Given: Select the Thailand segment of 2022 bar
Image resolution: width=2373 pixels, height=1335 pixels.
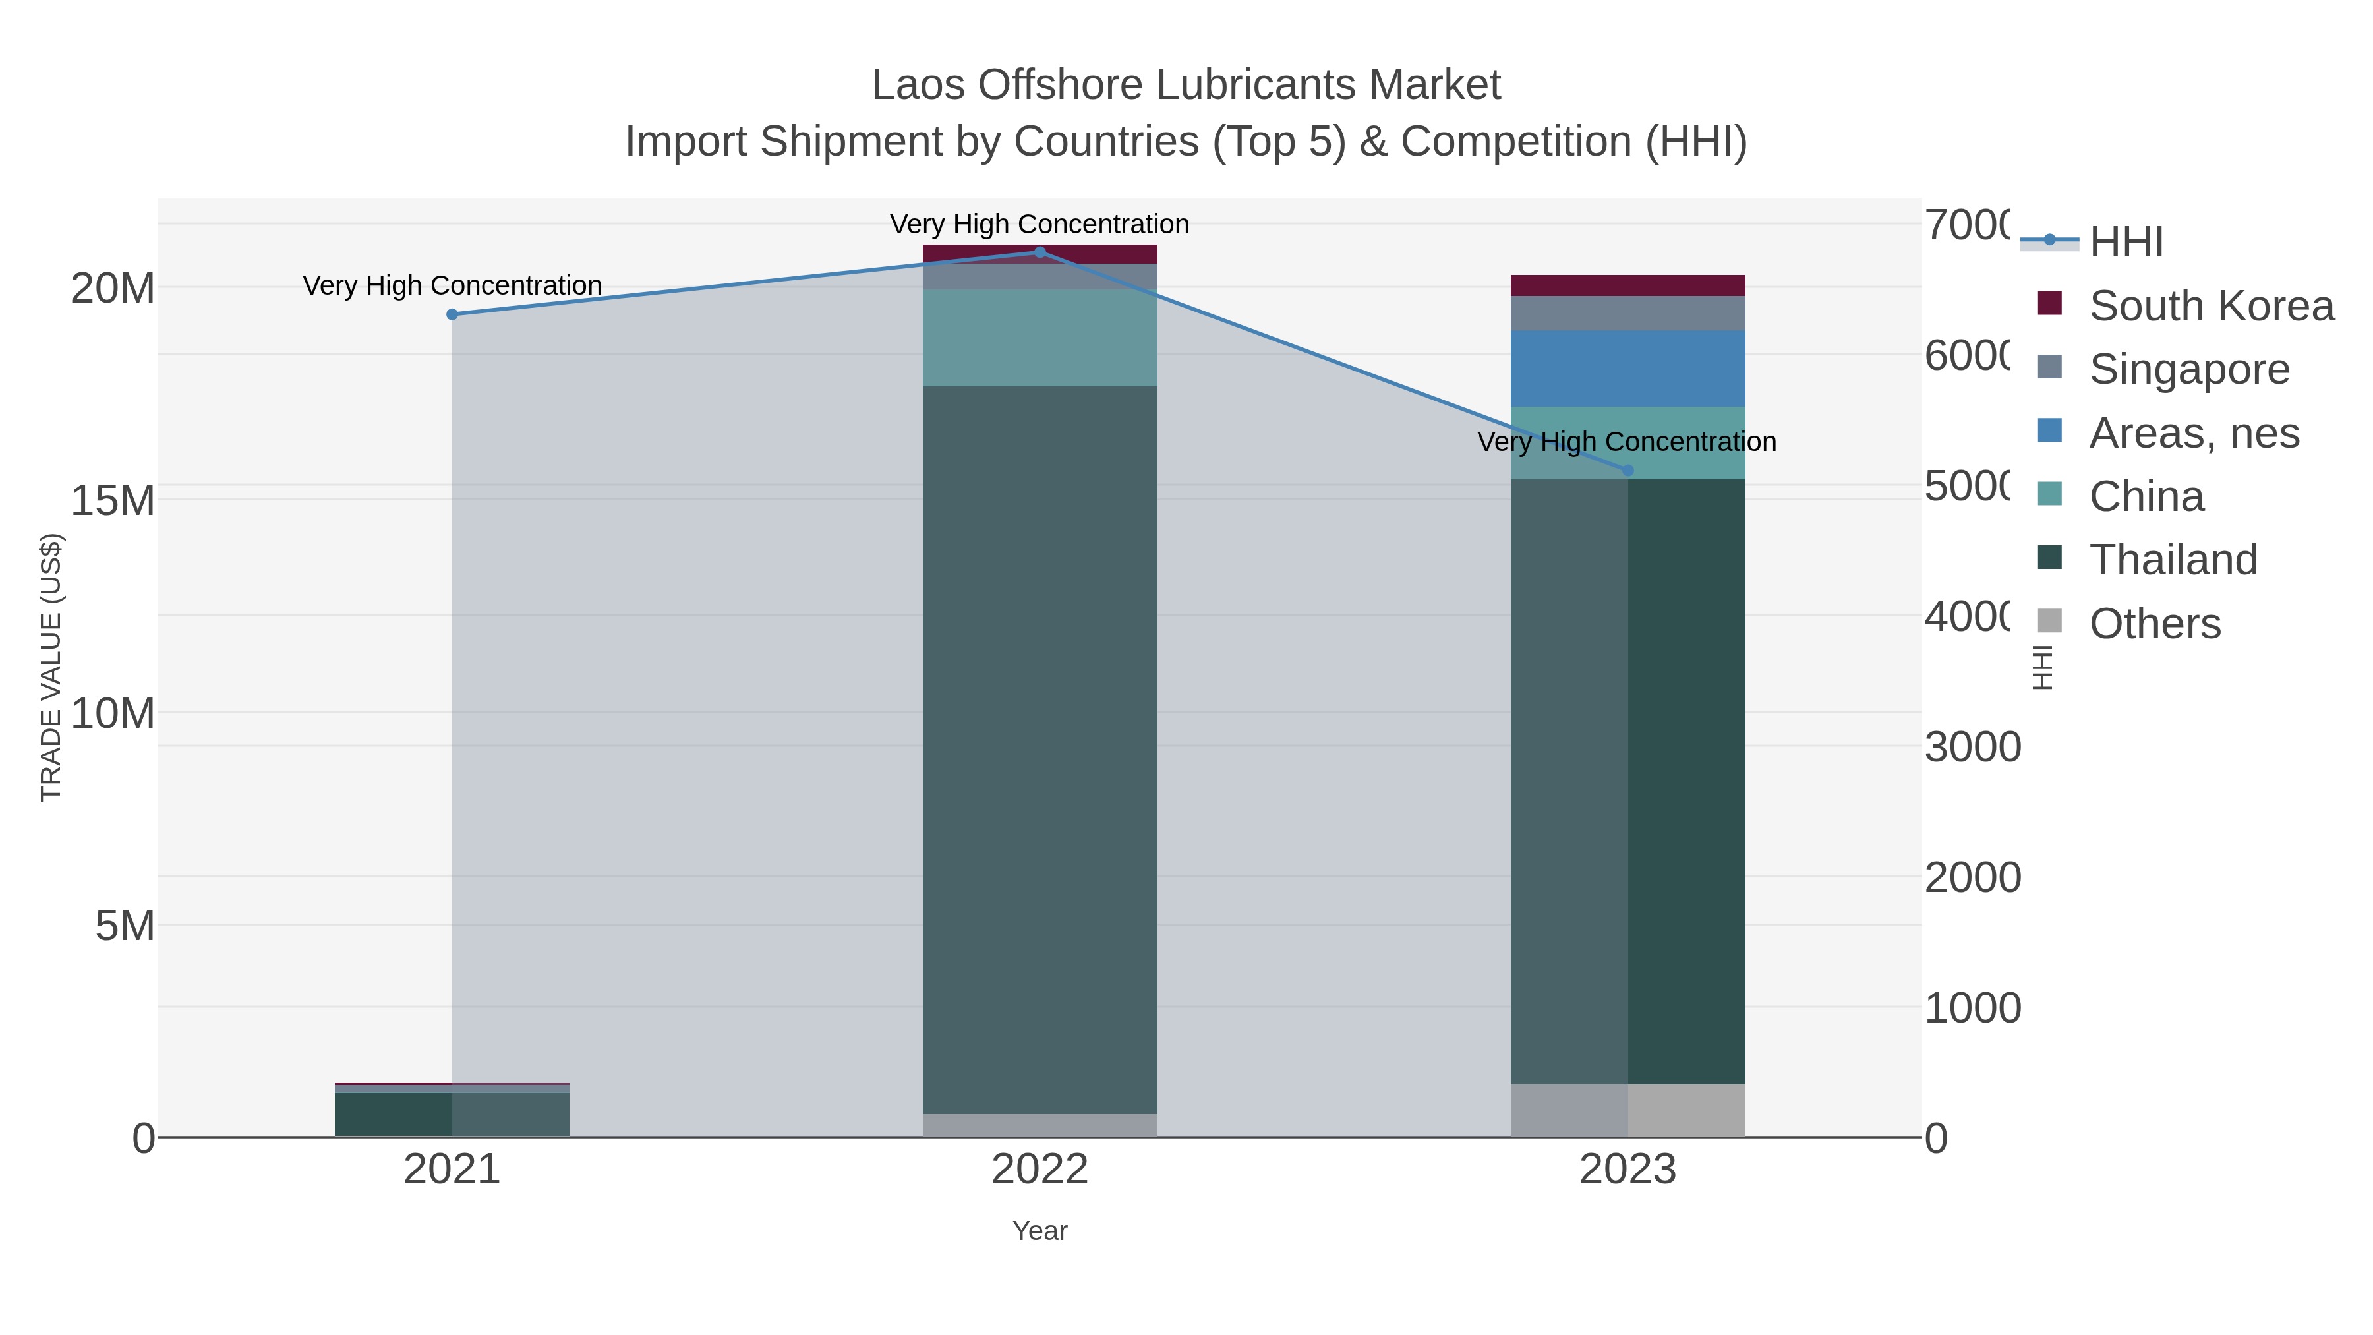Looking at the screenshot, I should click(x=1040, y=750).
